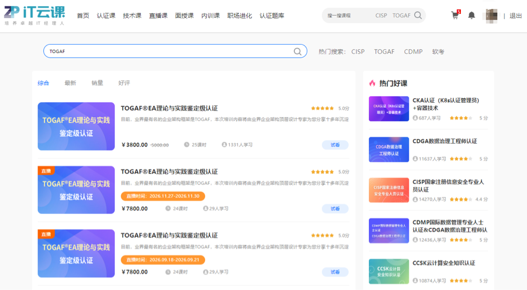Select the 综合 sorting tab
Image resolution: width=527 pixels, height=290 pixels.
[x=43, y=83]
